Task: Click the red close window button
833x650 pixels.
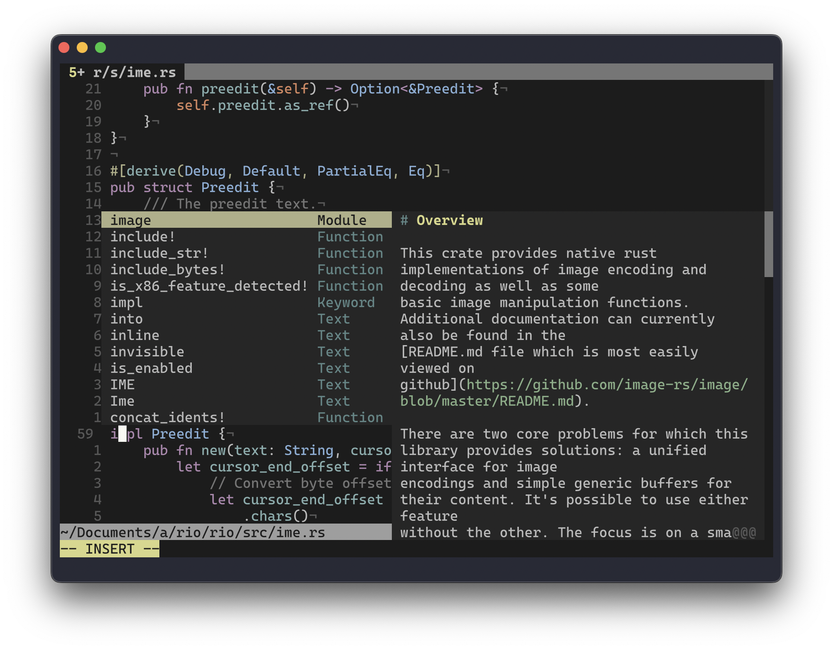Action: click(64, 47)
